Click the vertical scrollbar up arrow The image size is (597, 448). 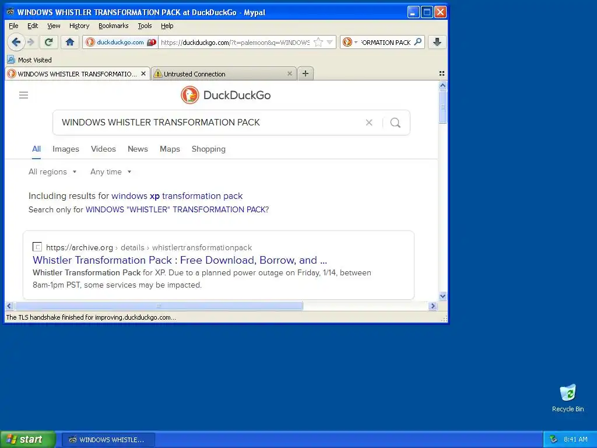tap(443, 85)
